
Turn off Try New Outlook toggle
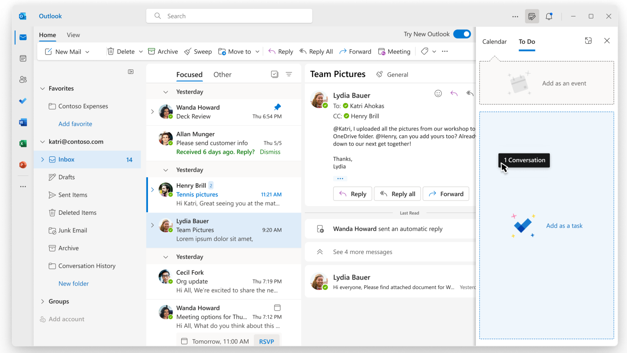pyautogui.click(x=462, y=34)
